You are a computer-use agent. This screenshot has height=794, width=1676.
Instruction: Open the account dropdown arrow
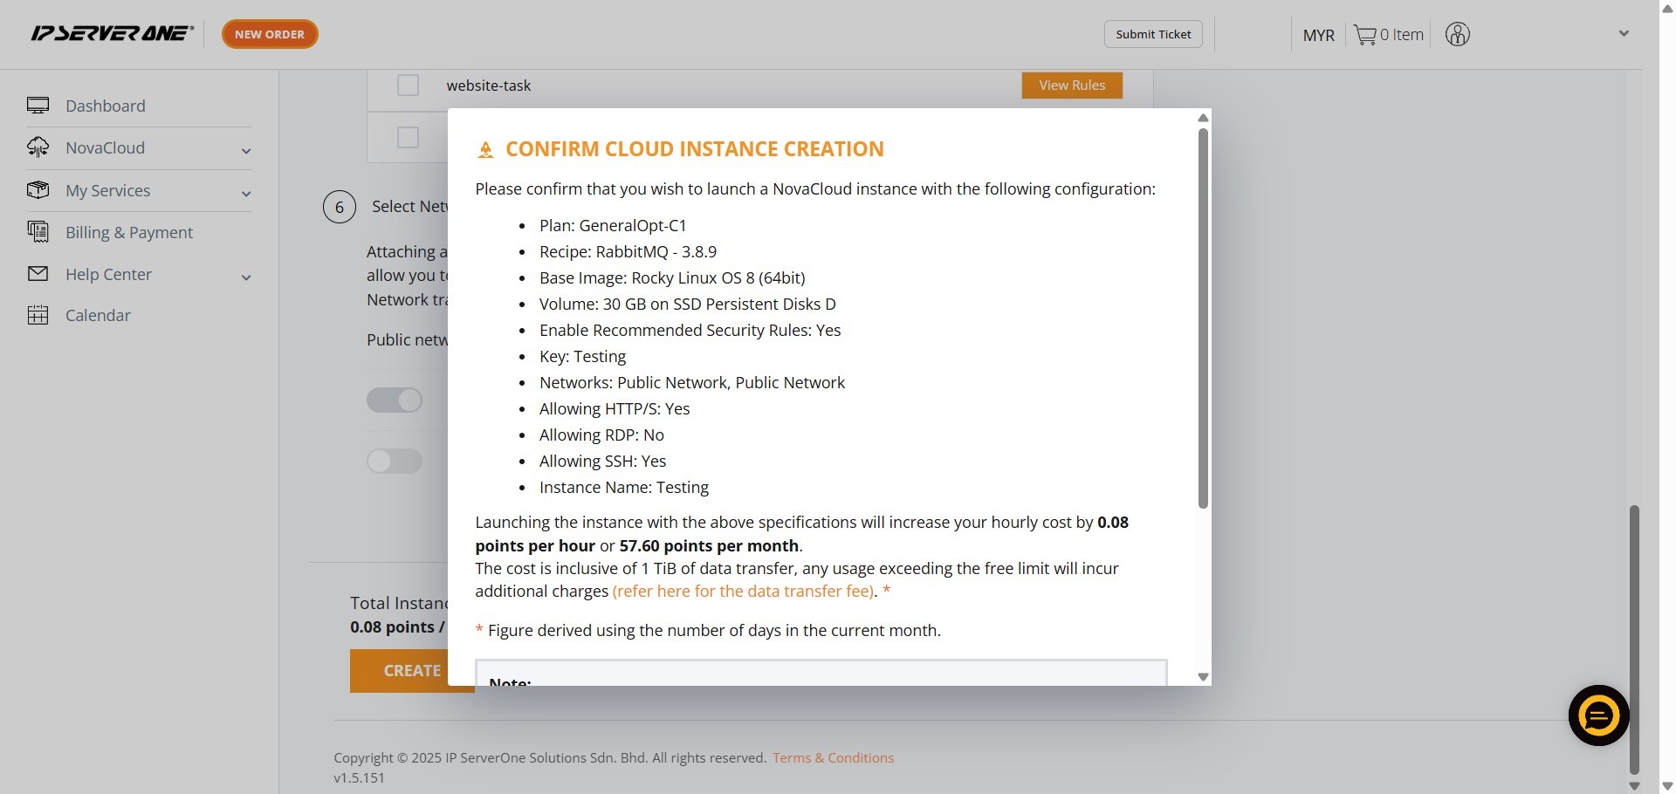pyautogui.click(x=1624, y=34)
